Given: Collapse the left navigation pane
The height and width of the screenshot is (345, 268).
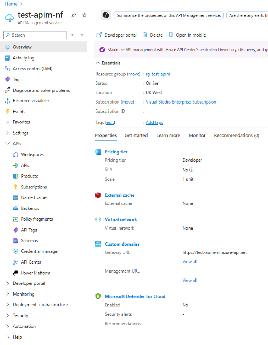Looking at the screenshot, I should (82, 35).
